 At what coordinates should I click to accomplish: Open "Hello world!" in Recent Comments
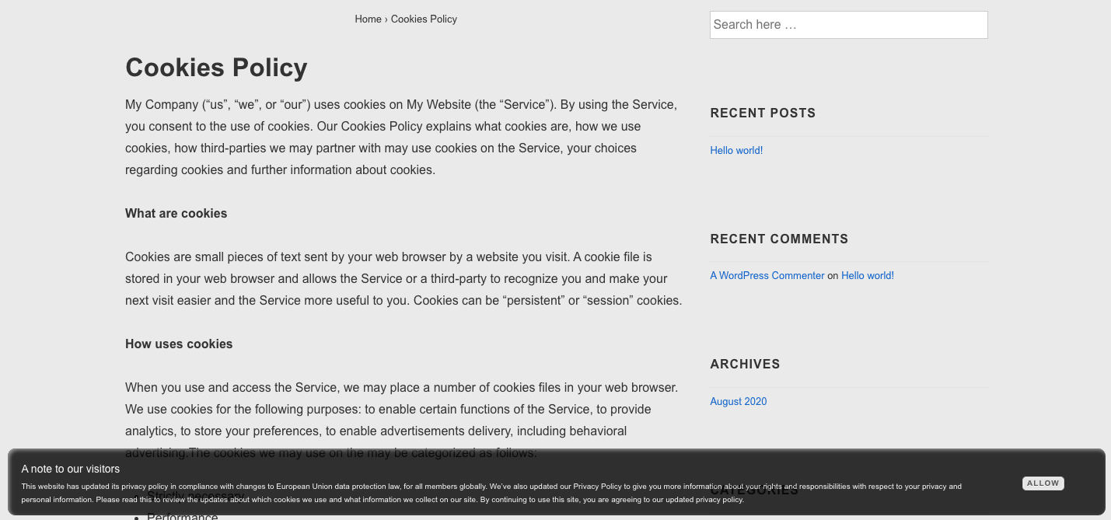[867, 275]
